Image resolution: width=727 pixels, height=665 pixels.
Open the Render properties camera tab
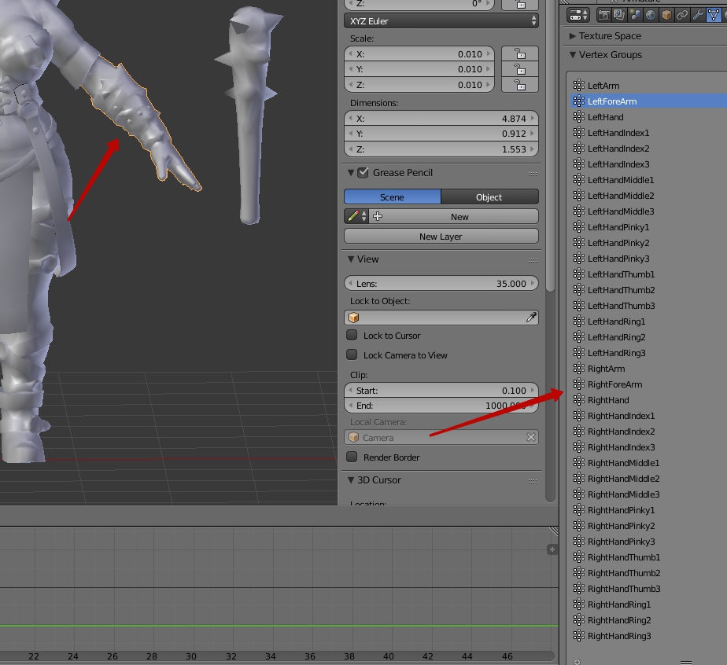[603, 15]
